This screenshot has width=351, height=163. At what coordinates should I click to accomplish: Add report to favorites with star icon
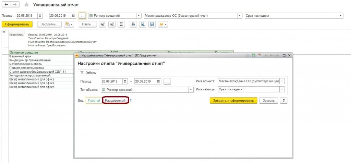[26, 5]
